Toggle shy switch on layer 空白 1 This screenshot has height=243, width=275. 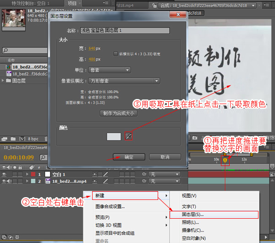point(94,174)
